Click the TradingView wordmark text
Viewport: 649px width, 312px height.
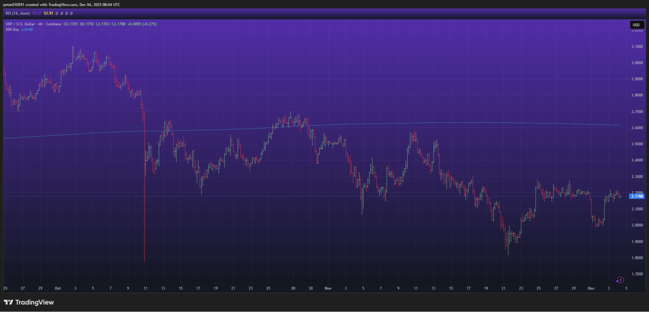(x=34, y=302)
